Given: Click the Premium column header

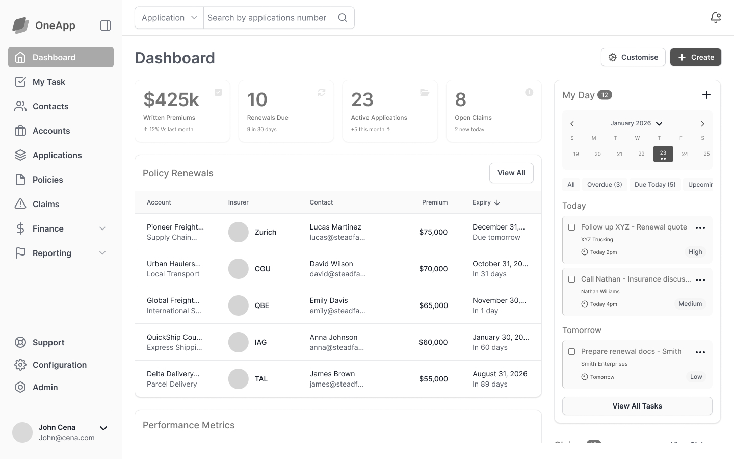Looking at the screenshot, I should (x=435, y=202).
